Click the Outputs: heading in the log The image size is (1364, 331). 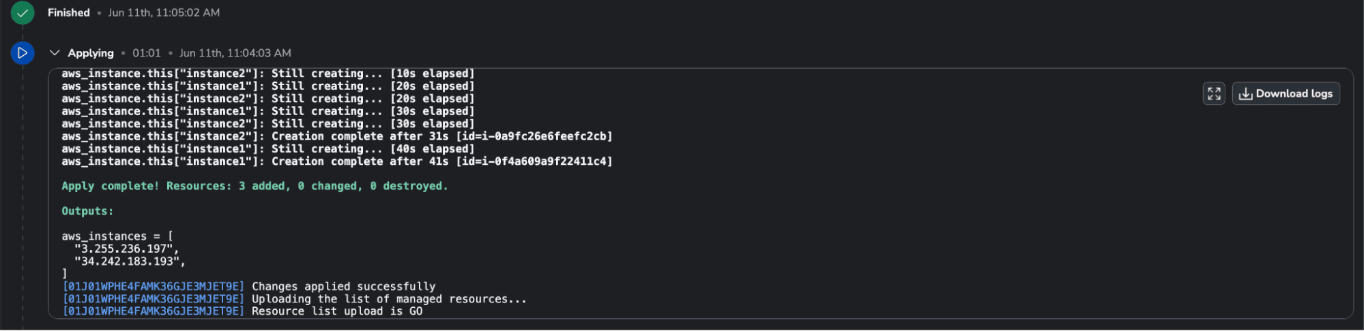(87, 211)
